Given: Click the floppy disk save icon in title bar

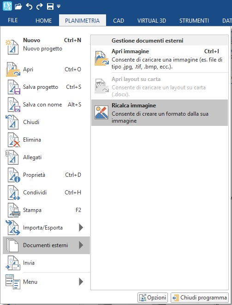Looking at the screenshot, I should tap(50, 6).
